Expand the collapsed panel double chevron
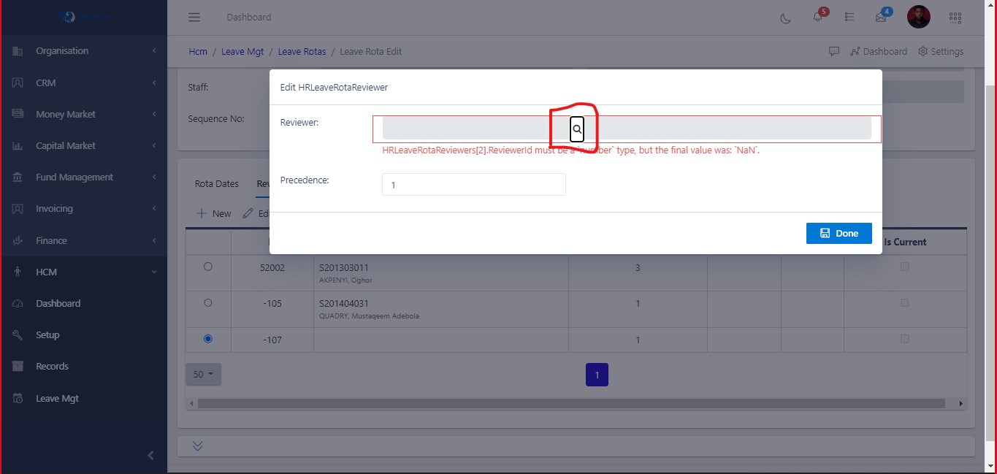The width and height of the screenshot is (997, 474). 198,446
